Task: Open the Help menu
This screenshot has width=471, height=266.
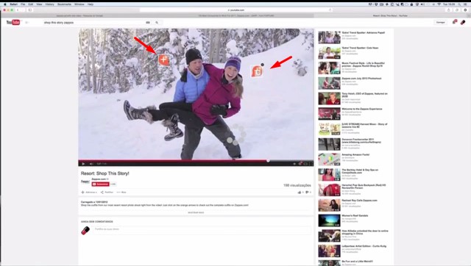Action: [x=91, y=4]
